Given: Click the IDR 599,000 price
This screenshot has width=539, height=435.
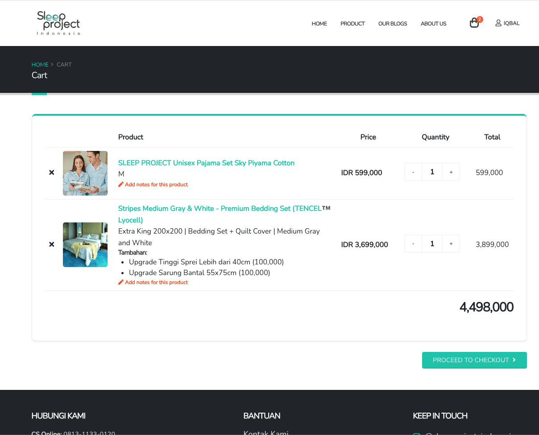Looking at the screenshot, I should click(361, 173).
